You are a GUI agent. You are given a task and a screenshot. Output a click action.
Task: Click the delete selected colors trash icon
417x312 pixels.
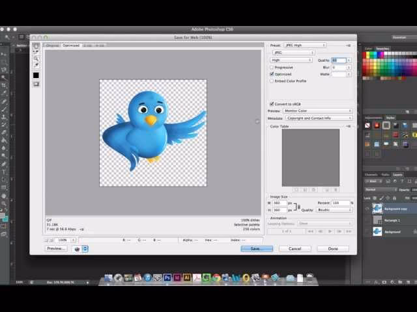click(x=336, y=190)
